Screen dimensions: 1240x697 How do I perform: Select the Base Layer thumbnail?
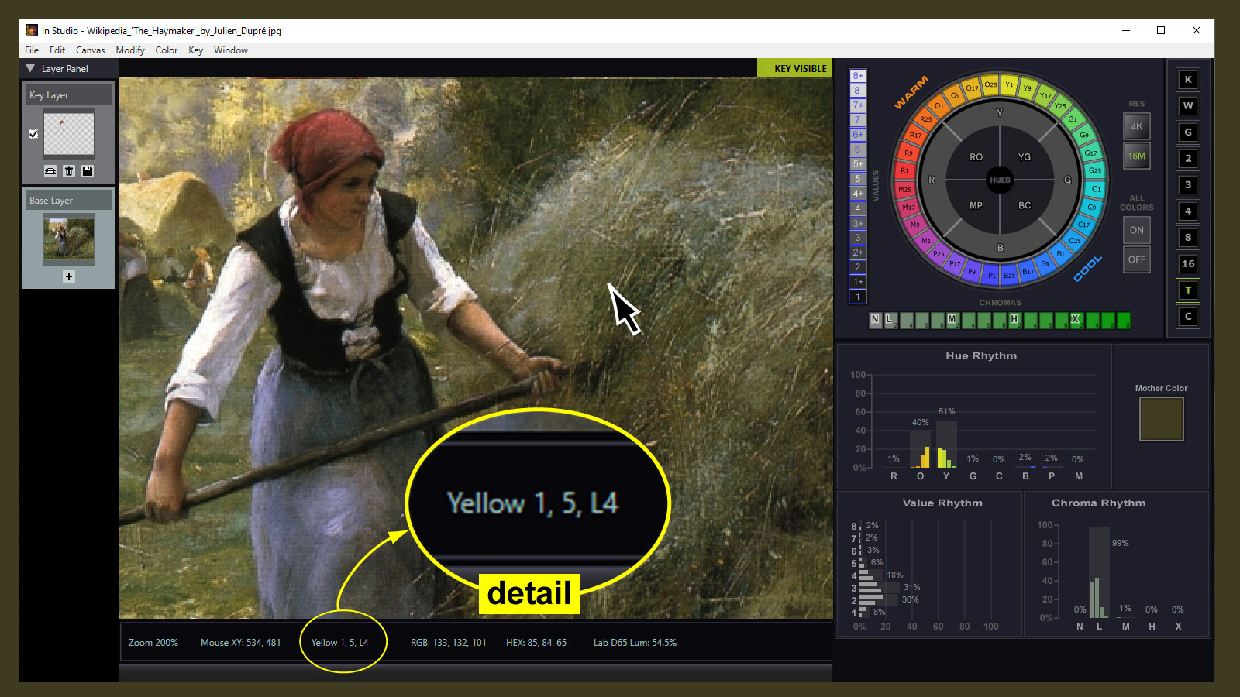(x=69, y=239)
